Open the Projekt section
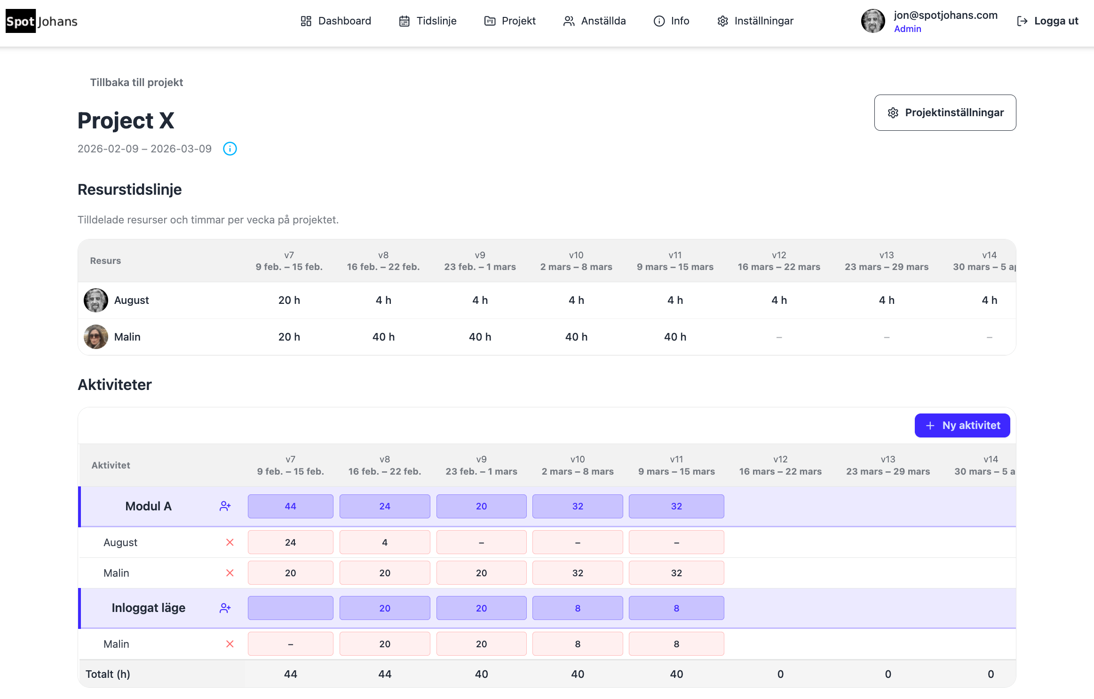 pyautogui.click(x=510, y=21)
